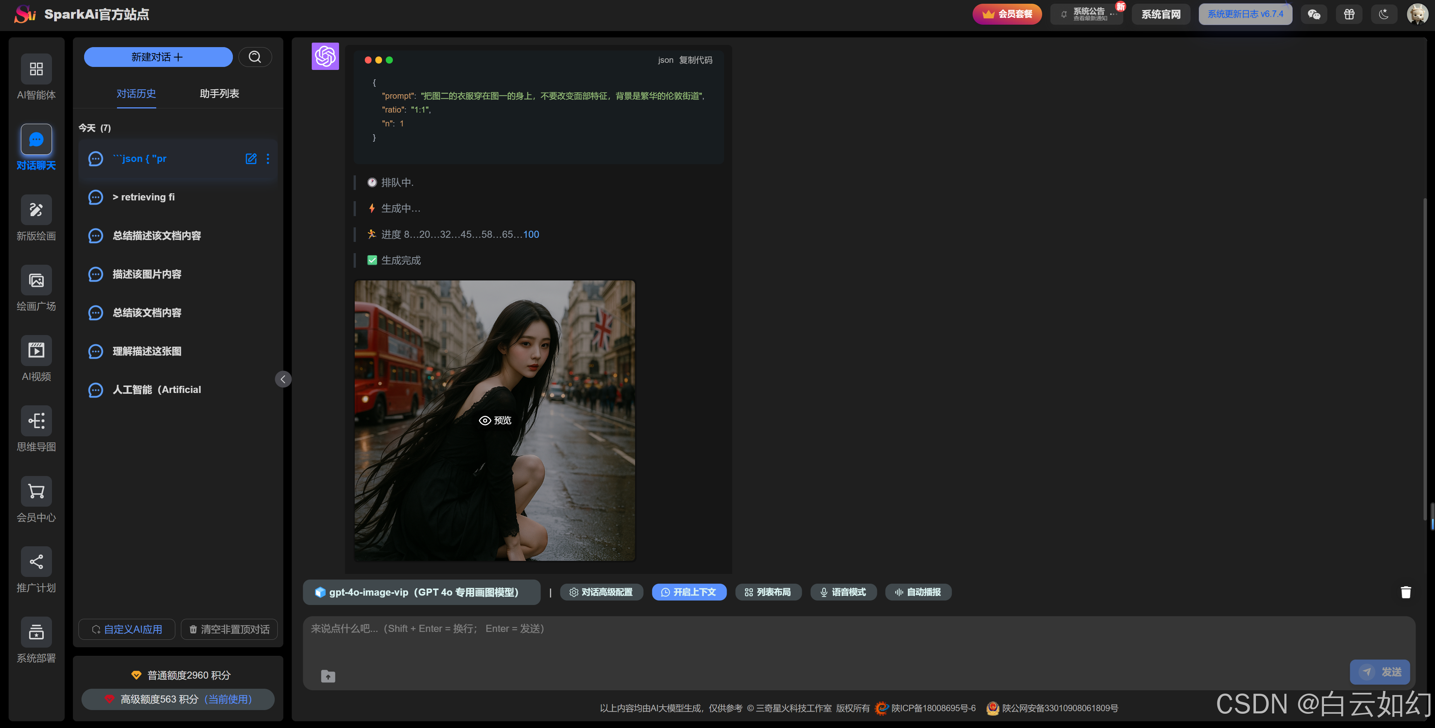Open the 总结该文档内容 conversation

(178, 313)
